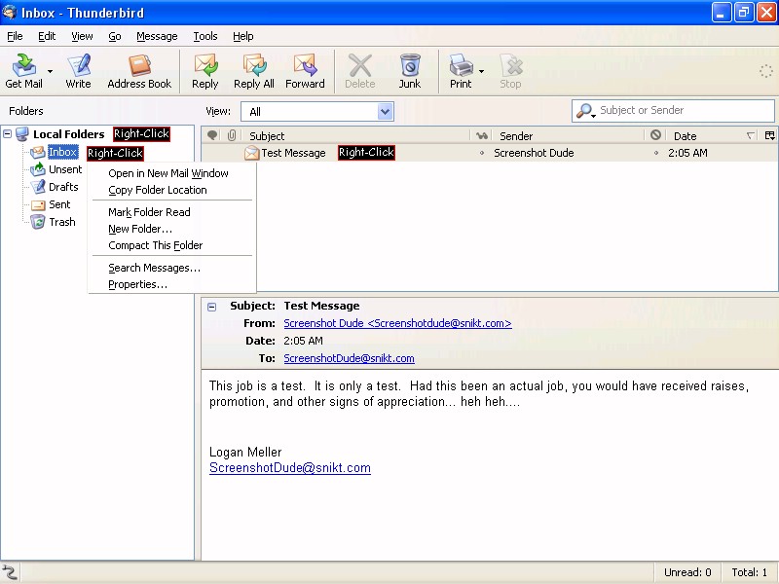Viewport: 779px width, 584px height.
Task: Open the View menu
Action: coord(82,36)
